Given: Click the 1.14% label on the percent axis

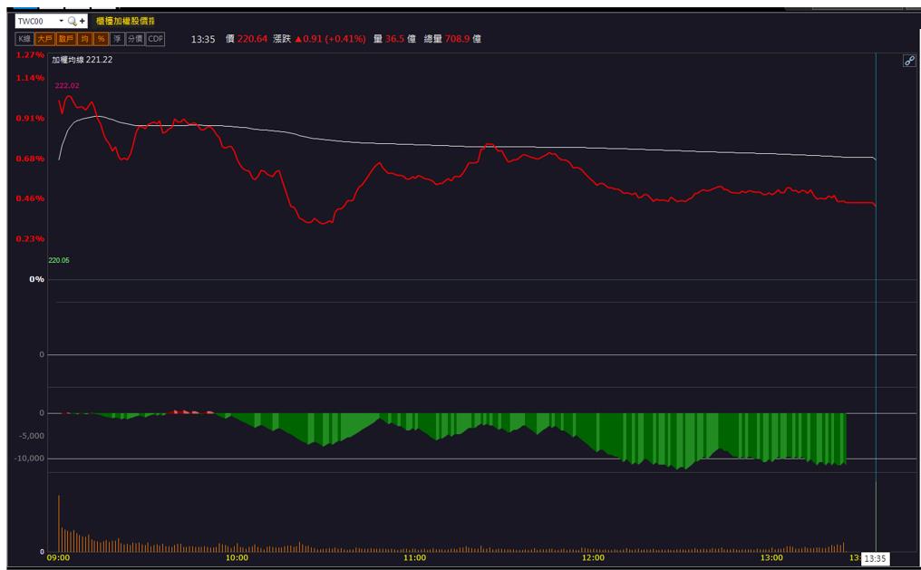Looking at the screenshot, I should (x=30, y=78).
